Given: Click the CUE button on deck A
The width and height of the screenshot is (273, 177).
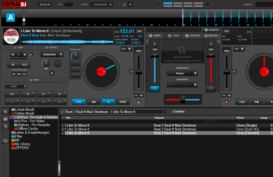Looking at the screenshot, I should tap(79, 102).
